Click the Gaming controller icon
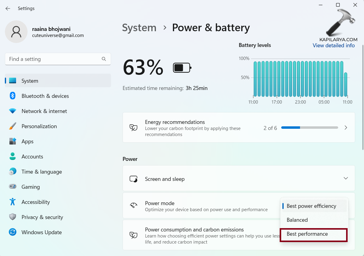This screenshot has height=256, width=364. coord(12,187)
